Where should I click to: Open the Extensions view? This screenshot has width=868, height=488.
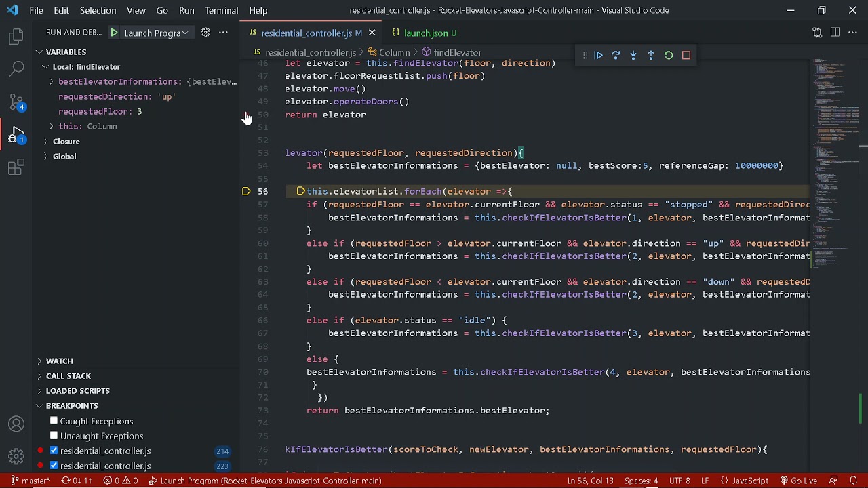pyautogui.click(x=16, y=167)
